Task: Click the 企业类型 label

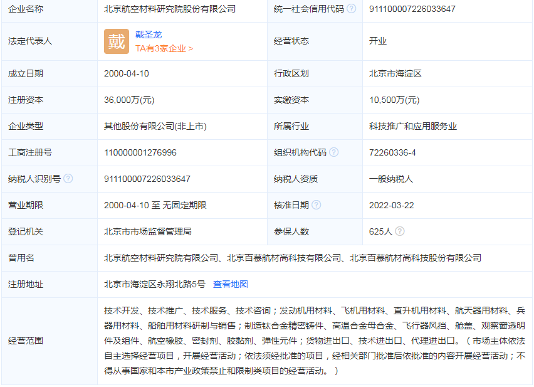Action: click(26, 127)
